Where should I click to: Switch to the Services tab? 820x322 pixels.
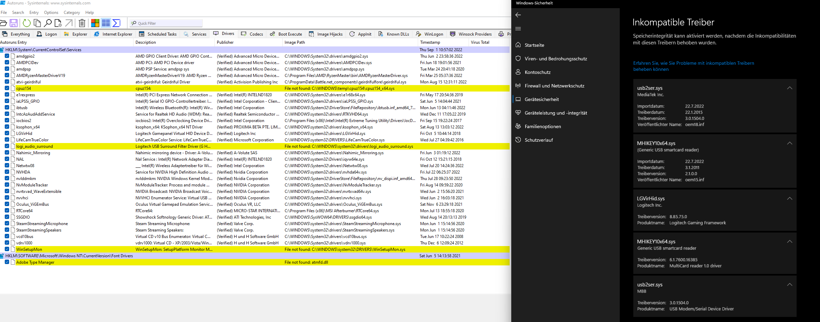[195, 34]
